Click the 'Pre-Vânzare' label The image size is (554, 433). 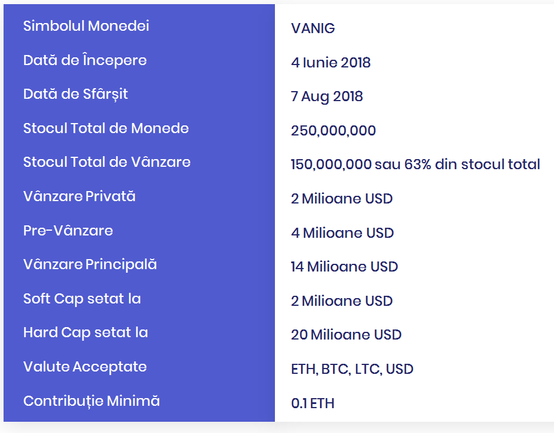(x=68, y=231)
